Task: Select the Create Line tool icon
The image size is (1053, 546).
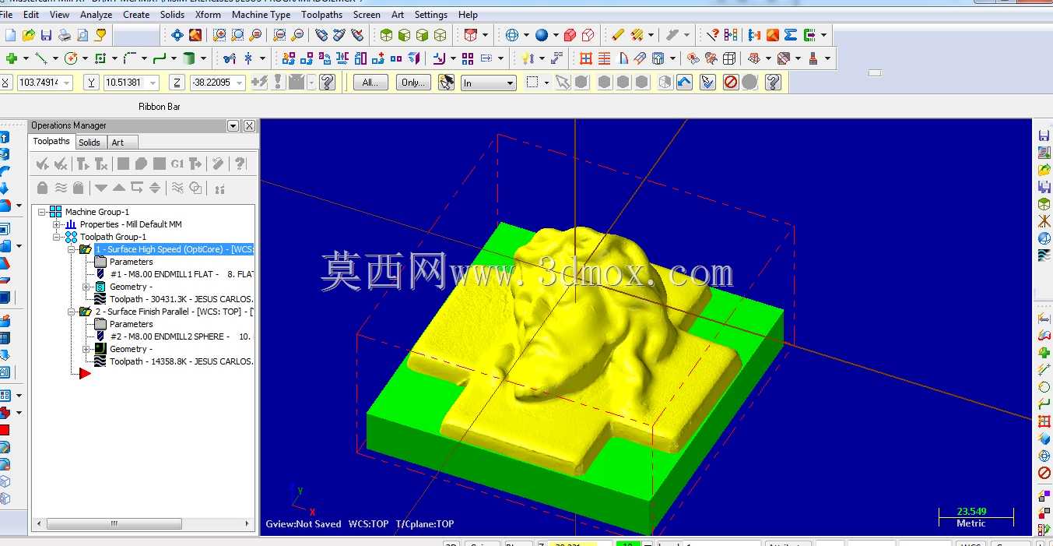Action: pyautogui.click(x=41, y=58)
